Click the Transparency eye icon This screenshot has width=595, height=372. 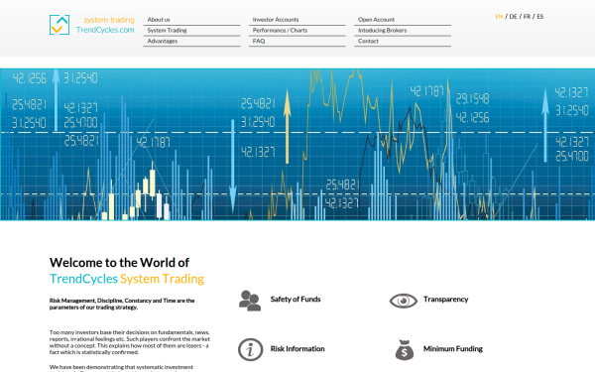pos(403,301)
